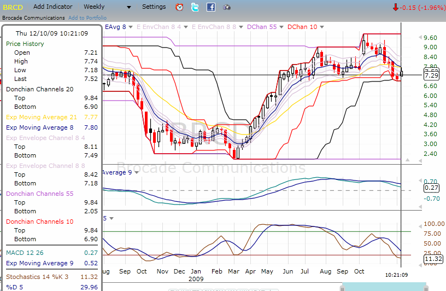This screenshot has height=291, width=446.
Task: Click the BRCD ticker symbol field
Action: click(13, 8)
